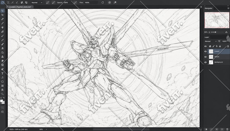This screenshot has height=131, width=230.
Task: Select the Move tool in the left toolbar
Action: pos(2,11)
